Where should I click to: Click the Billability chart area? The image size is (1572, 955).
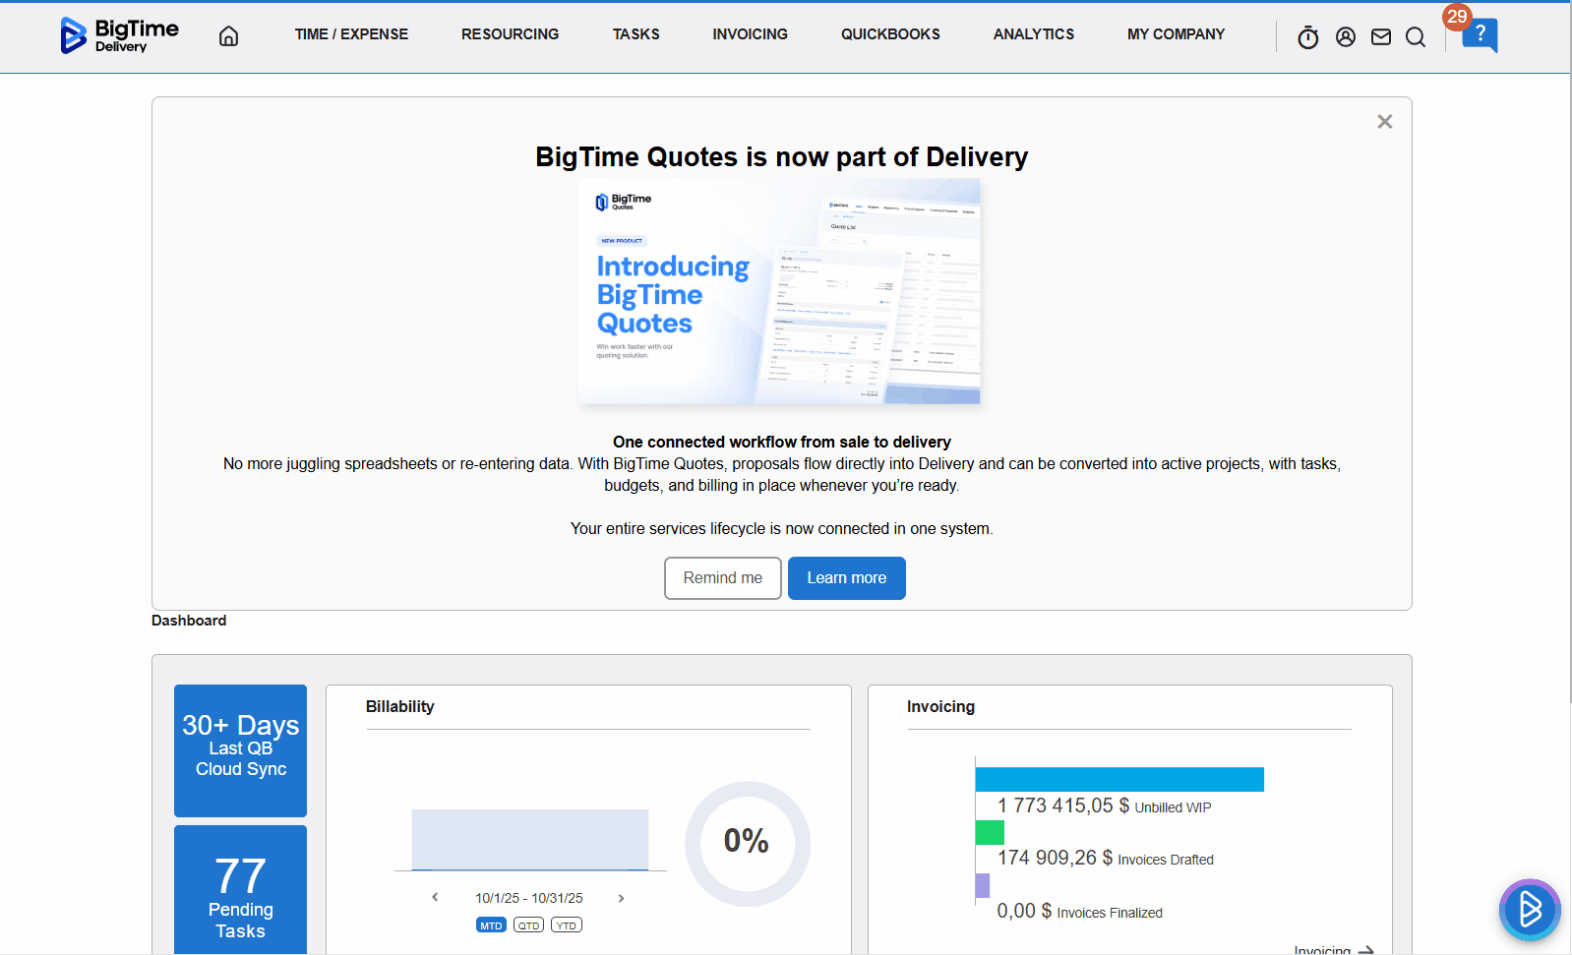click(x=530, y=840)
